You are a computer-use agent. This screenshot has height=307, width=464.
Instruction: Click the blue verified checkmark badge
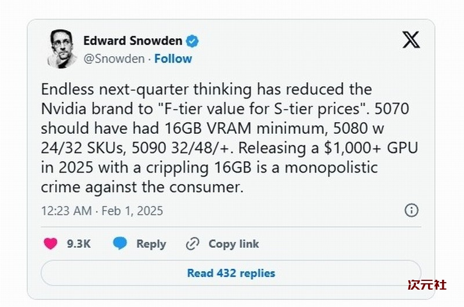193,41
